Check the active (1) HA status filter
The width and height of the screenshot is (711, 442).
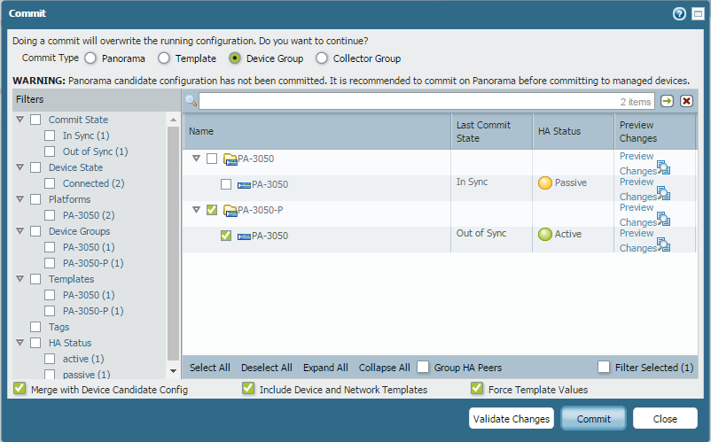(50, 359)
